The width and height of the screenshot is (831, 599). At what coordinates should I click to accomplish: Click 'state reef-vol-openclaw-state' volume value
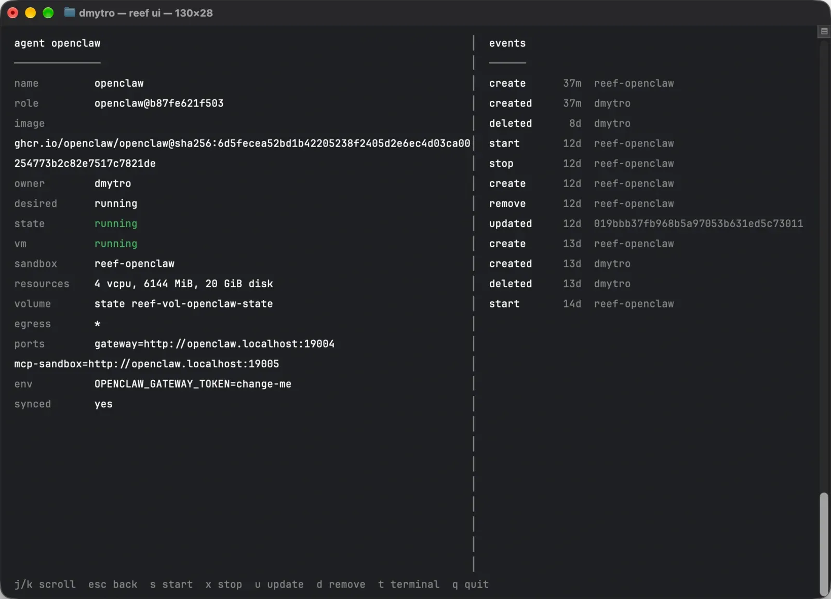[184, 304]
